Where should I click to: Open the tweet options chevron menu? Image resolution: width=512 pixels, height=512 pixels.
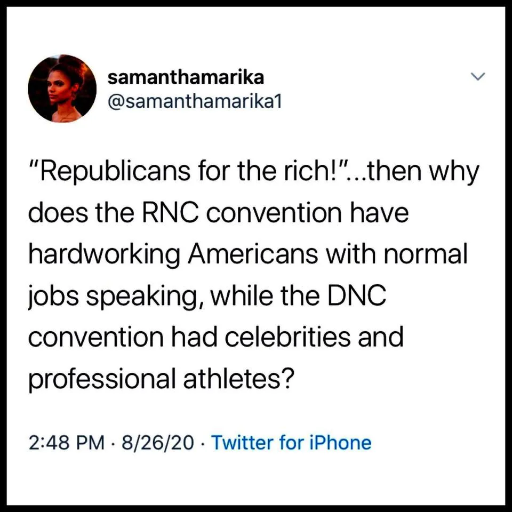478,78
